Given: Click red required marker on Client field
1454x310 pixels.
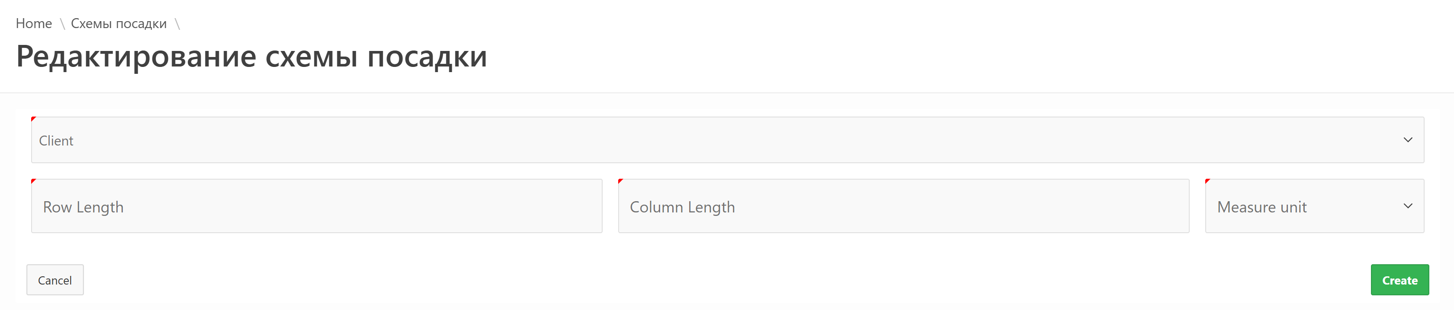Looking at the screenshot, I should pyautogui.click(x=33, y=119).
